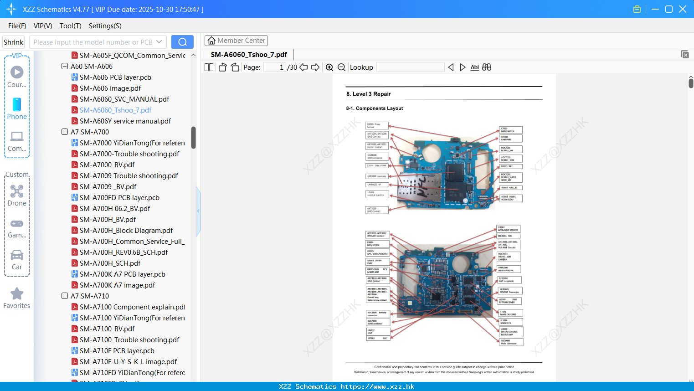694x391 pixels.
Task: Collapse the left panel via splitter handle
Action: [198, 211]
